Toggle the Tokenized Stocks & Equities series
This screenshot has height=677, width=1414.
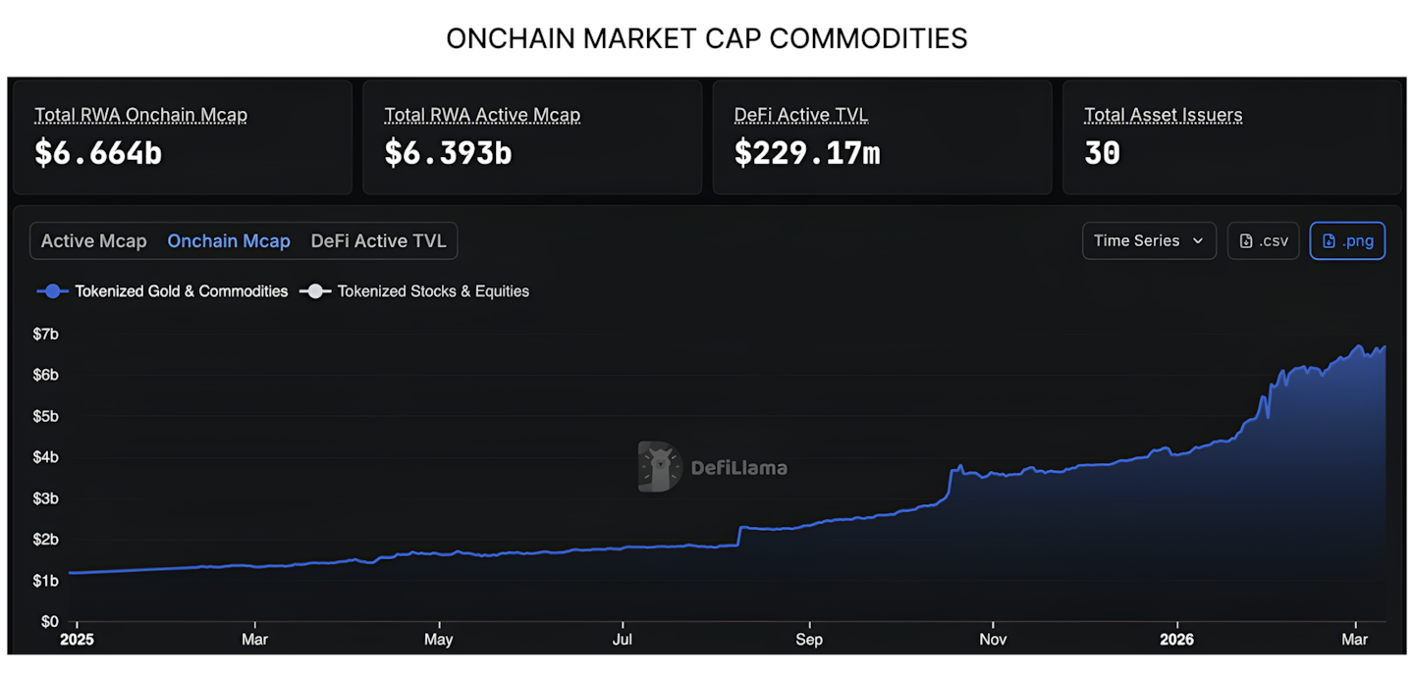coord(433,290)
